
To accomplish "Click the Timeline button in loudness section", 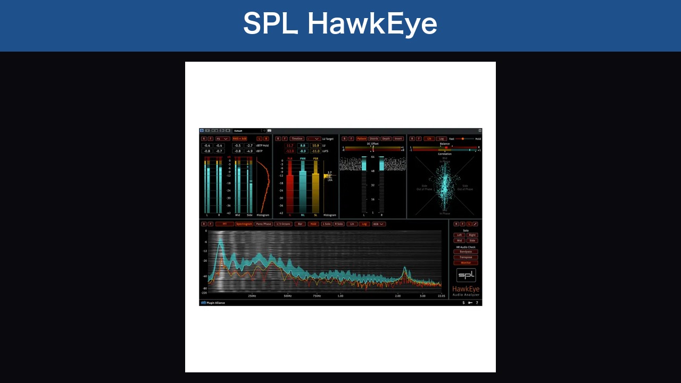I will [297, 139].
